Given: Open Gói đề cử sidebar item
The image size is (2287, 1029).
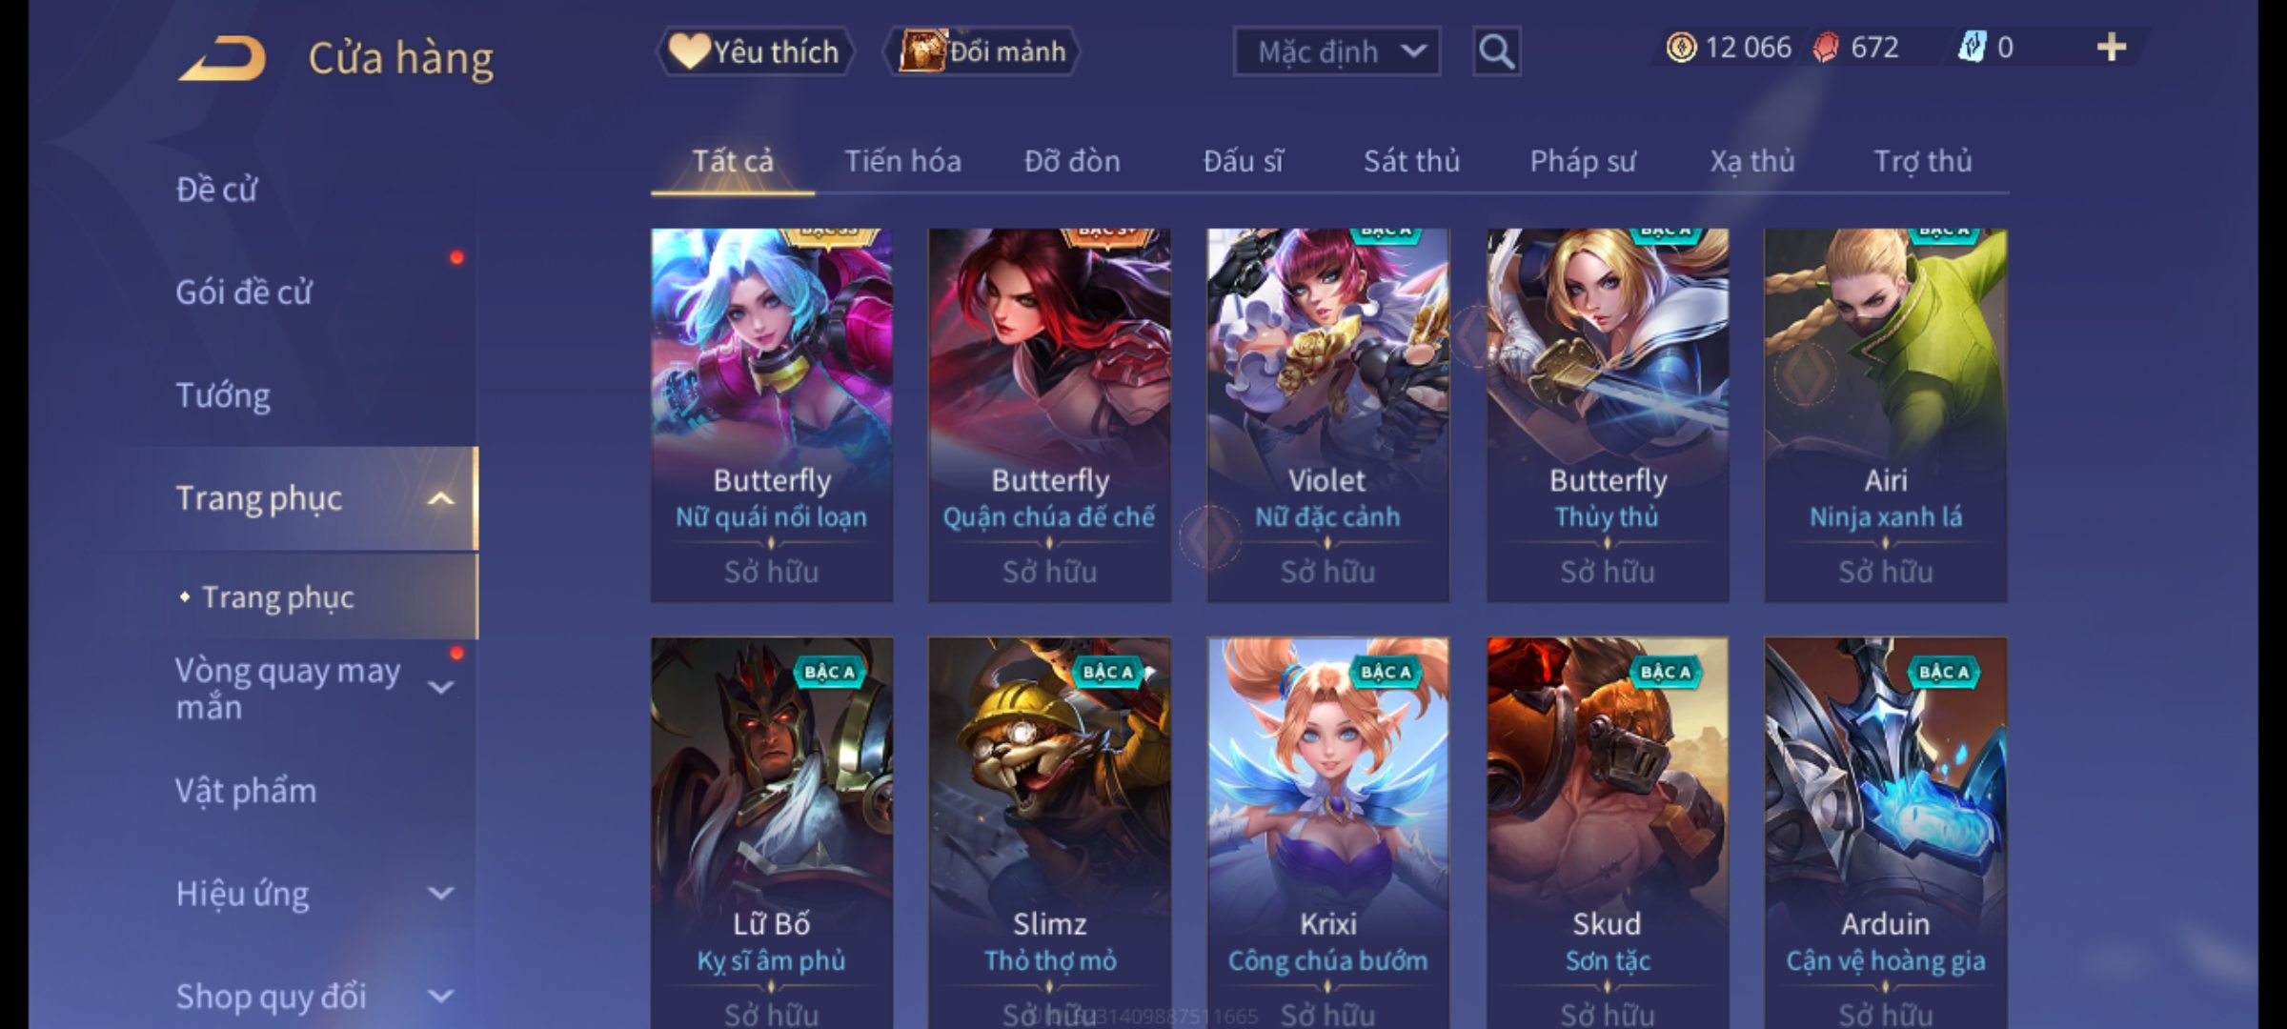Looking at the screenshot, I should point(244,292).
